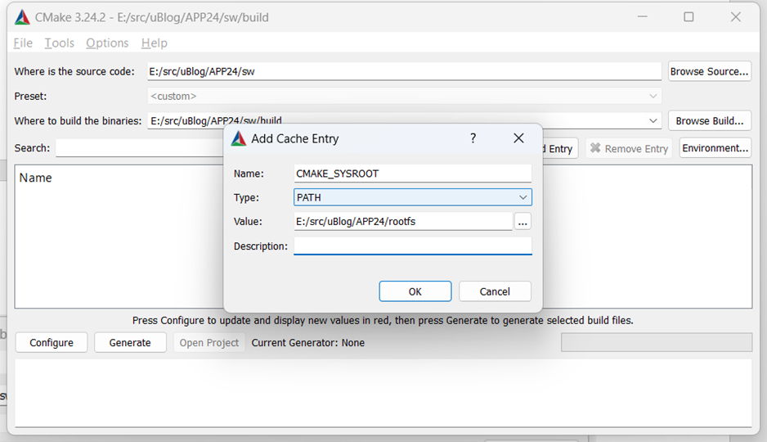
Task: Click the 'Current Generator: None' text
Action: (x=308, y=343)
